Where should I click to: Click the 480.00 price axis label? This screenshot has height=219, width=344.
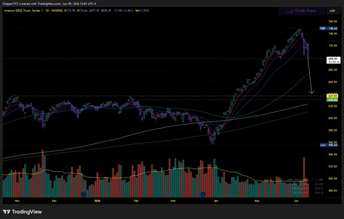coord(332,191)
